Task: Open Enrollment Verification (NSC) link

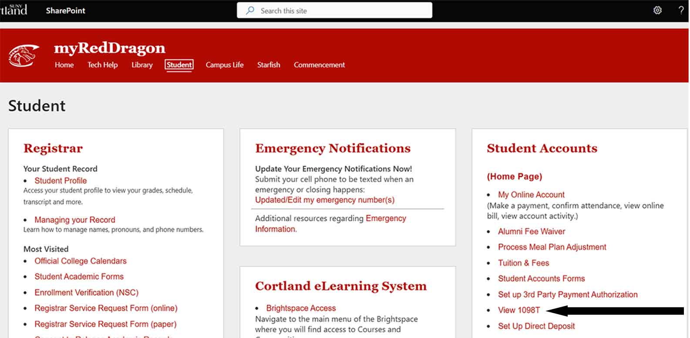Action: point(86,292)
